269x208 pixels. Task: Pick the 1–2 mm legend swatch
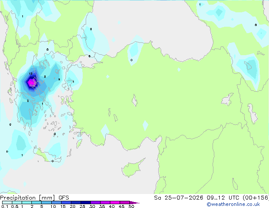click(27, 202)
